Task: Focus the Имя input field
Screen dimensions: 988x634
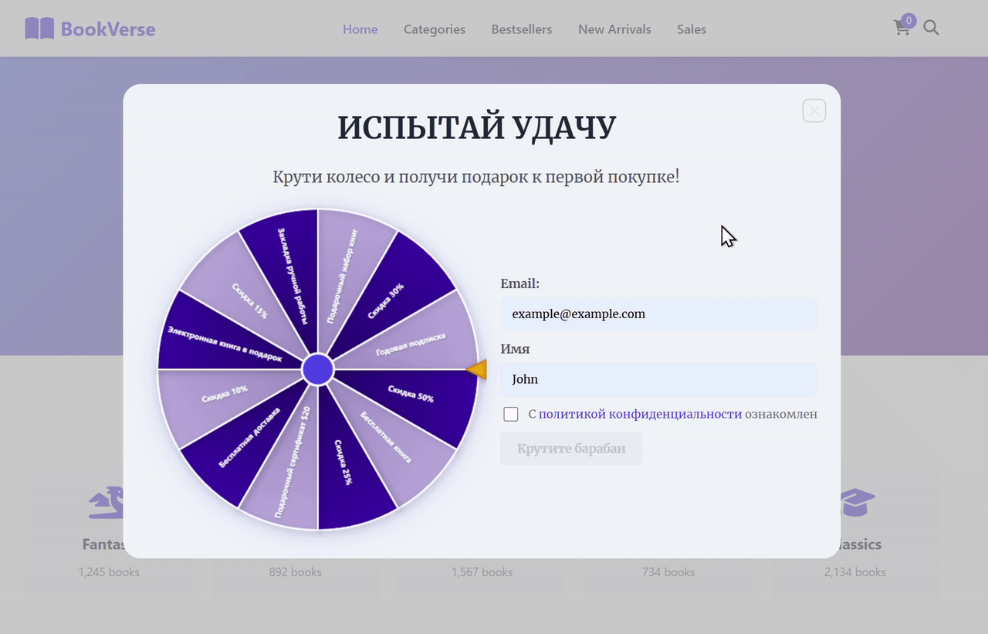Action: (658, 380)
